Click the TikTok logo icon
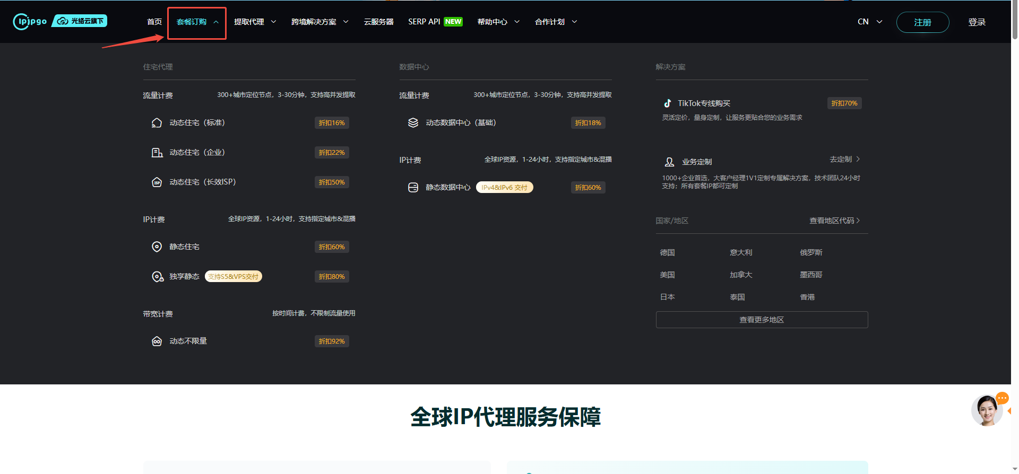This screenshot has width=1019, height=474. pyautogui.click(x=668, y=103)
